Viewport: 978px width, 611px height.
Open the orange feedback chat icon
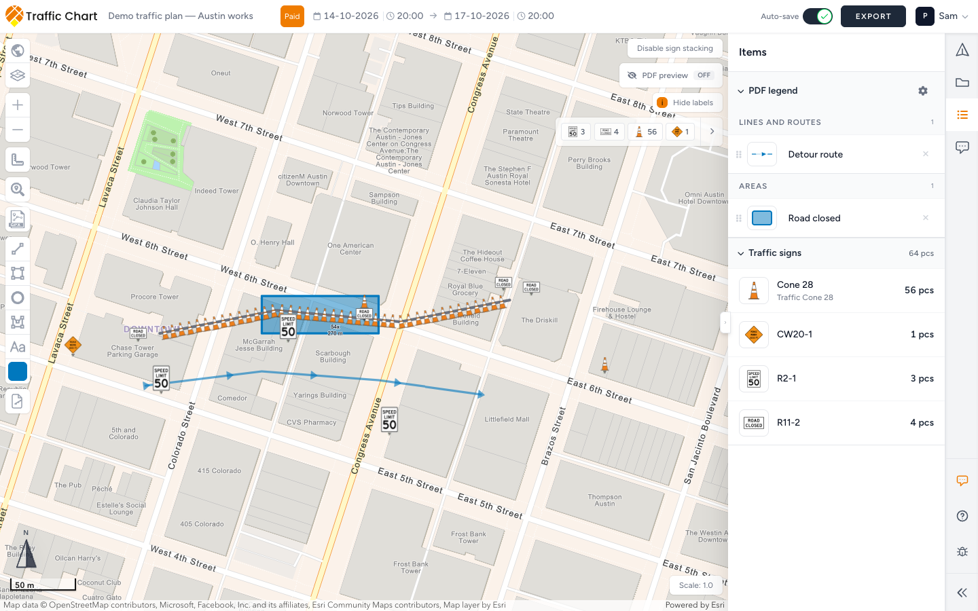(962, 481)
